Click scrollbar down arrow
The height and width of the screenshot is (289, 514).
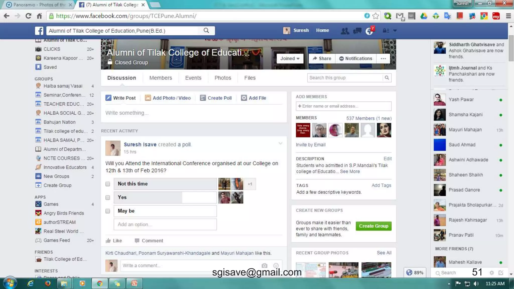pyautogui.click(x=511, y=274)
